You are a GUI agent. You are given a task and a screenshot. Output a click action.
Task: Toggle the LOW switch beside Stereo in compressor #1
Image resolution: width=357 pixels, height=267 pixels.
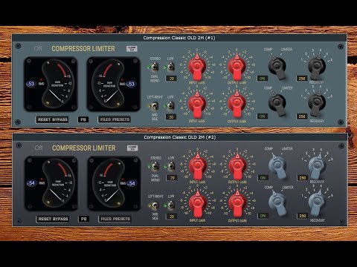[x=170, y=67]
